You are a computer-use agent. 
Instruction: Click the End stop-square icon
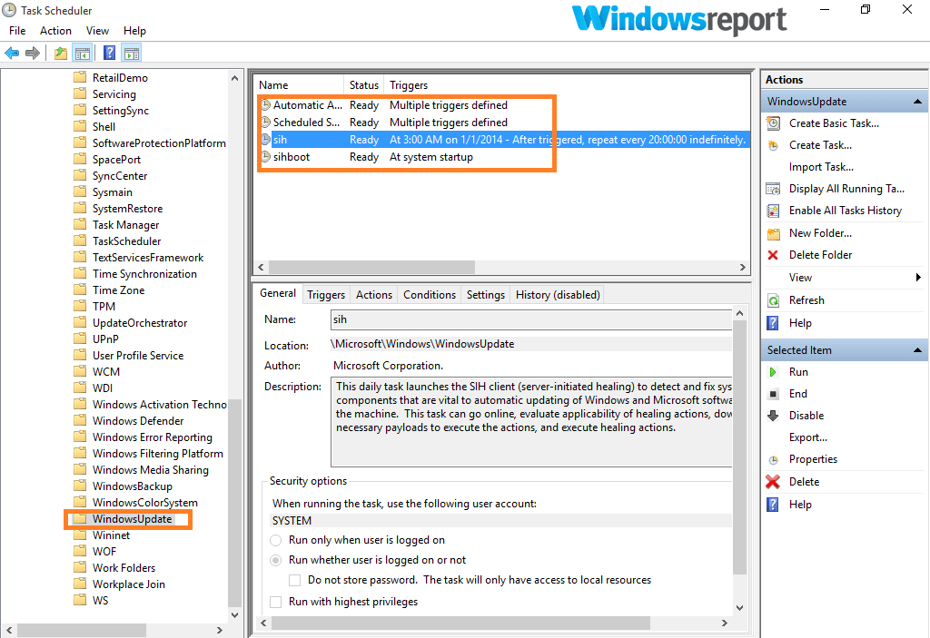point(774,394)
